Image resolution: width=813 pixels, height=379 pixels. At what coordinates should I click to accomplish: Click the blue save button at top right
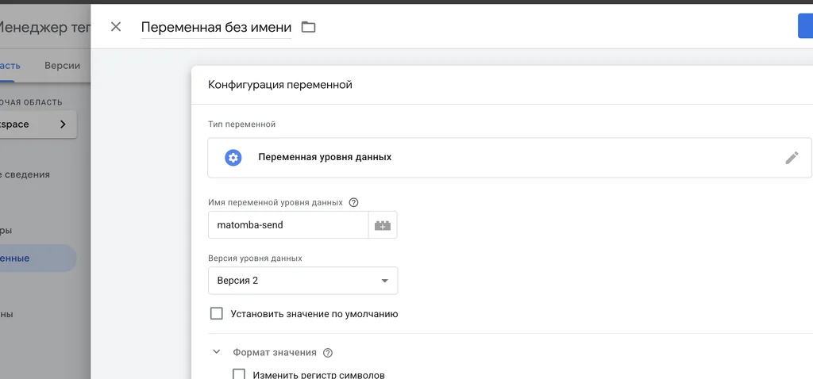click(805, 26)
